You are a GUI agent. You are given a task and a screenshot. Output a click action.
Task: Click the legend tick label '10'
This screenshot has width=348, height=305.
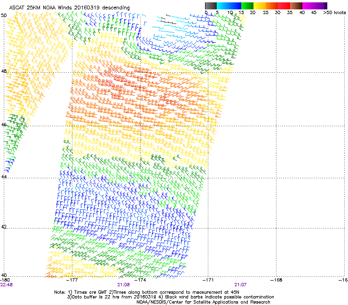coord(230,13)
